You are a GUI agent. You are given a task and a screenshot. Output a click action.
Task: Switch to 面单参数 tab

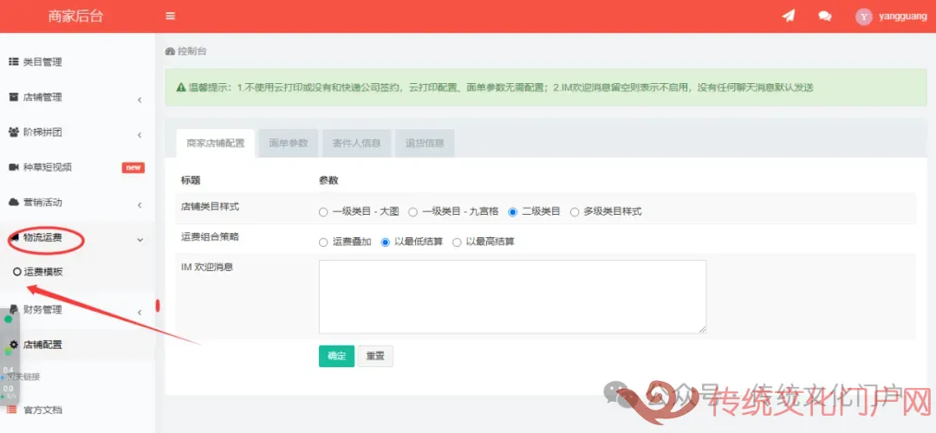(x=289, y=143)
